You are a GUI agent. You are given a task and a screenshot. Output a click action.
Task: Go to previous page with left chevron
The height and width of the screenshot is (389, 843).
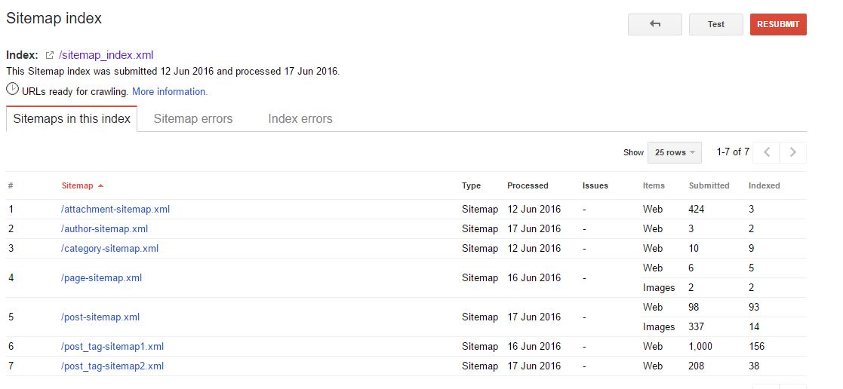(x=767, y=152)
